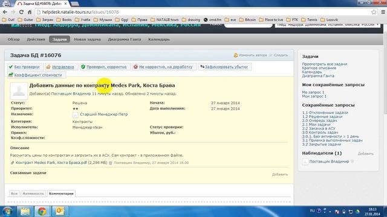
Task: Open the Place to live bookmarks folder
Action: coord(271,20)
